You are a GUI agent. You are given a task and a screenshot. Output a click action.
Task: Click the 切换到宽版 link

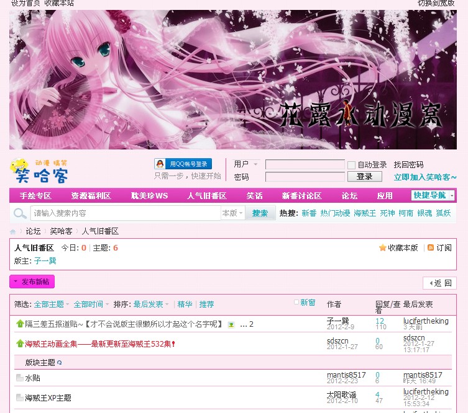(436, 3)
